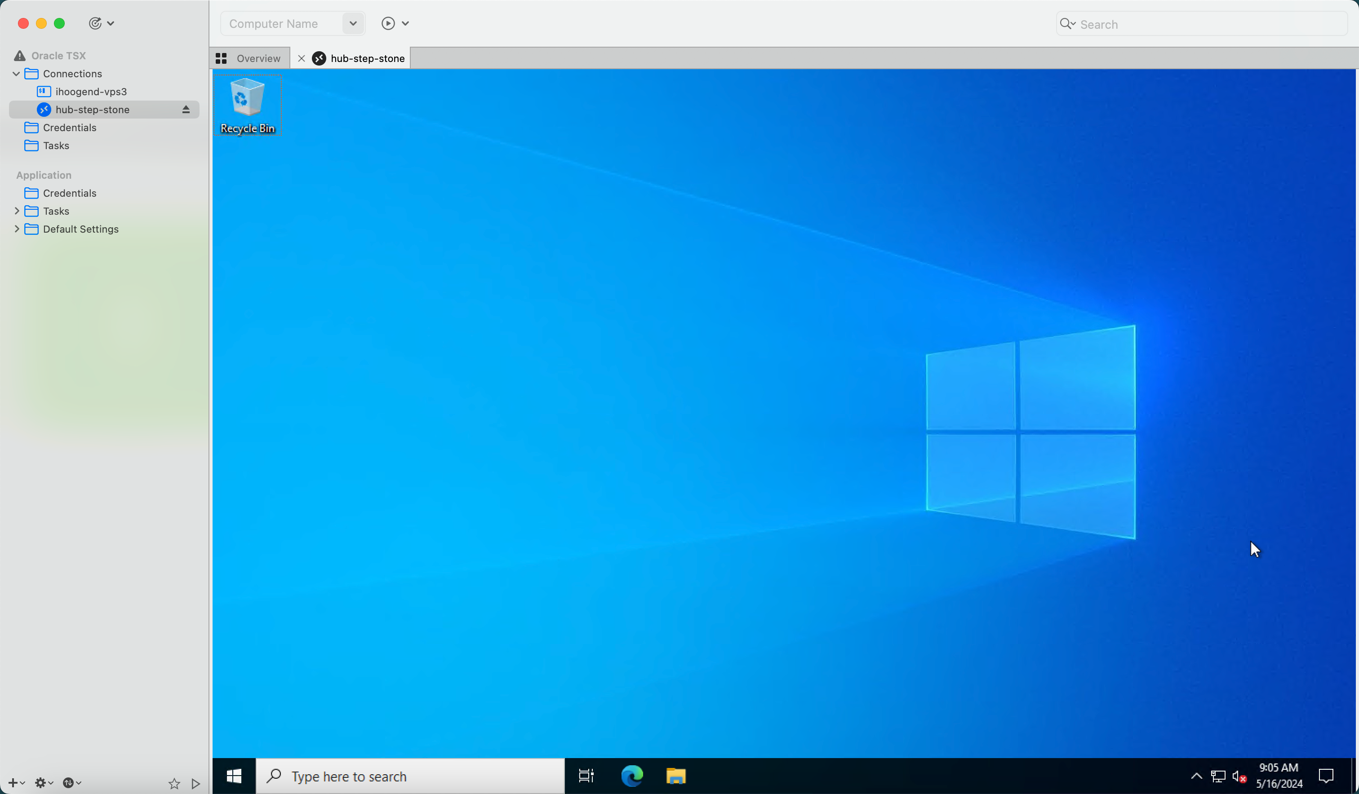Screen dimensions: 1359x794
Task: Expand the Application Tasks folder
Action: pos(17,211)
